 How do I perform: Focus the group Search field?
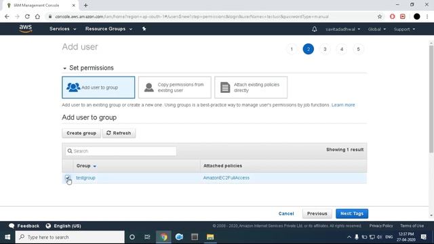tap(121, 151)
